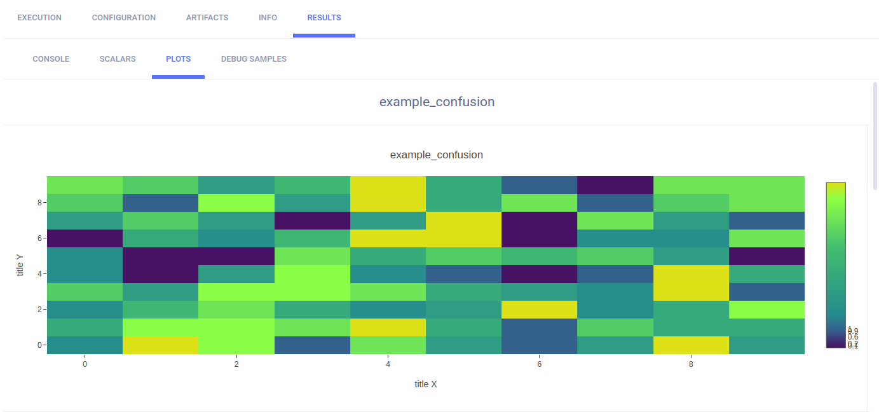Click the 'title X' axis label
This screenshot has width=879, height=412.
click(x=426, y=384)
